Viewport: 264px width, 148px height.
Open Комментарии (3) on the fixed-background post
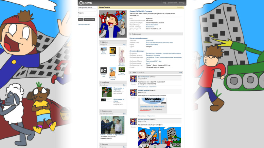coord(143,87)
